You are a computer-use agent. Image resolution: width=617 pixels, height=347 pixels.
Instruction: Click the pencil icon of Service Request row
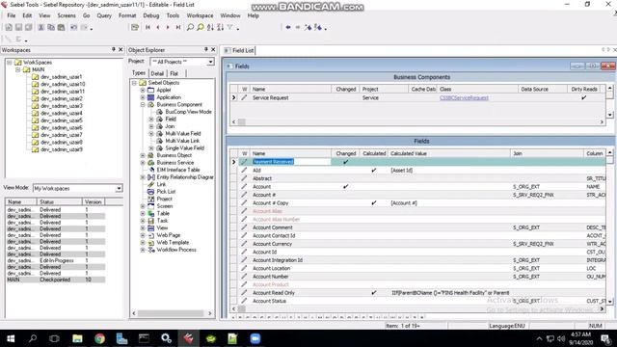pyautogui.click(x=244, y=97)
